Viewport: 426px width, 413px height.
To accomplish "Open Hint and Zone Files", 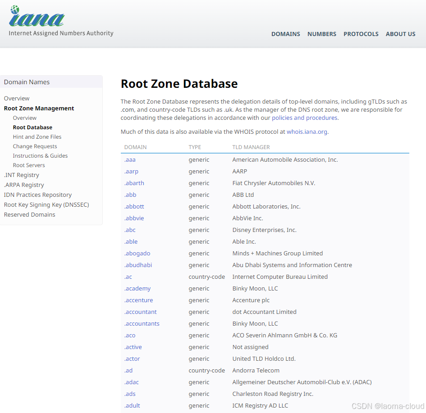I will click(x=37, y=137).
